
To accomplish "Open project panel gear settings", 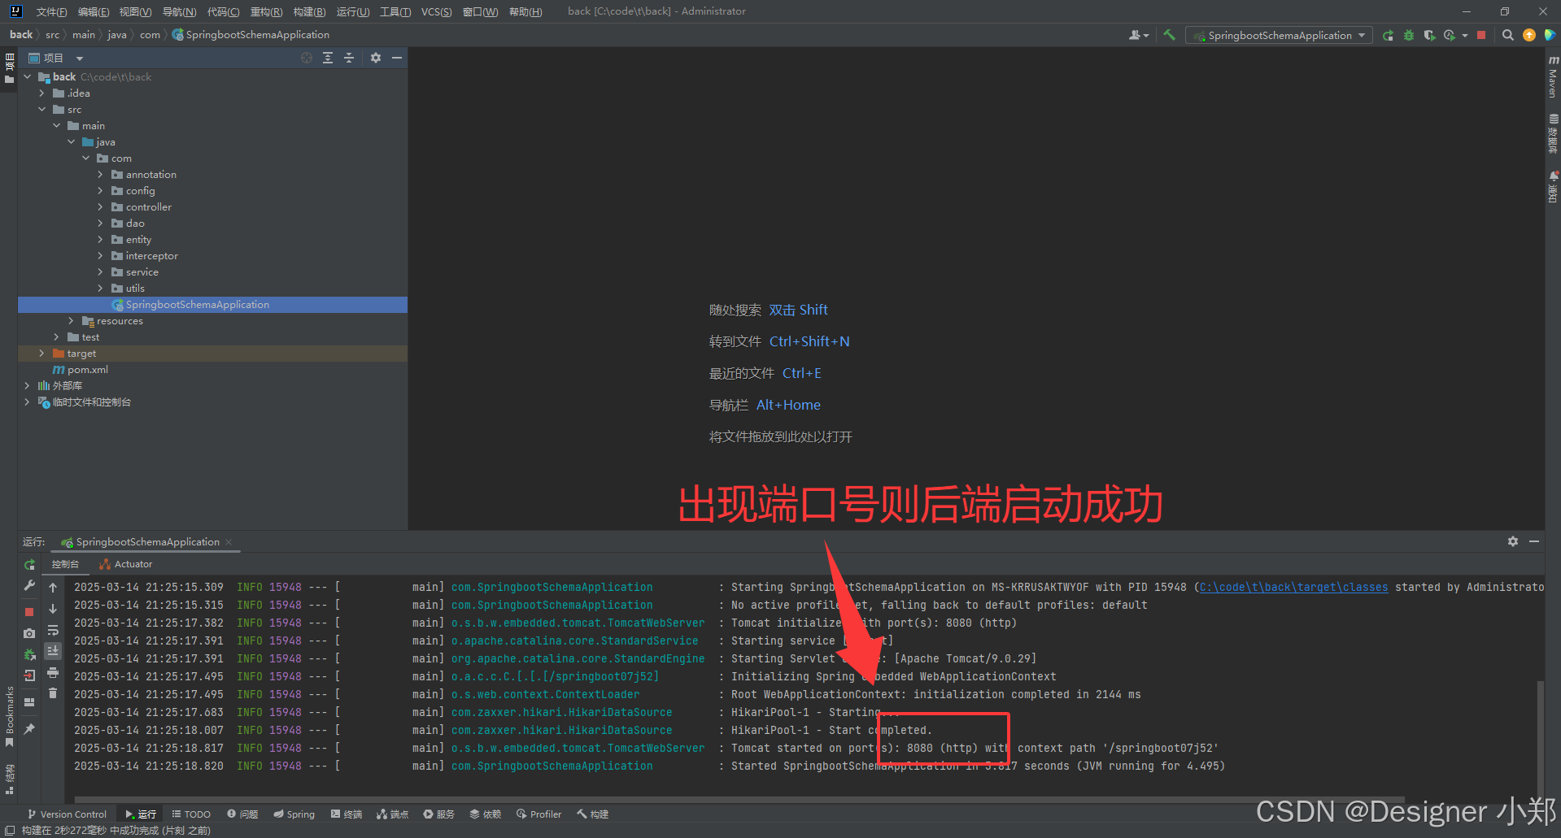I will (376, 58).
